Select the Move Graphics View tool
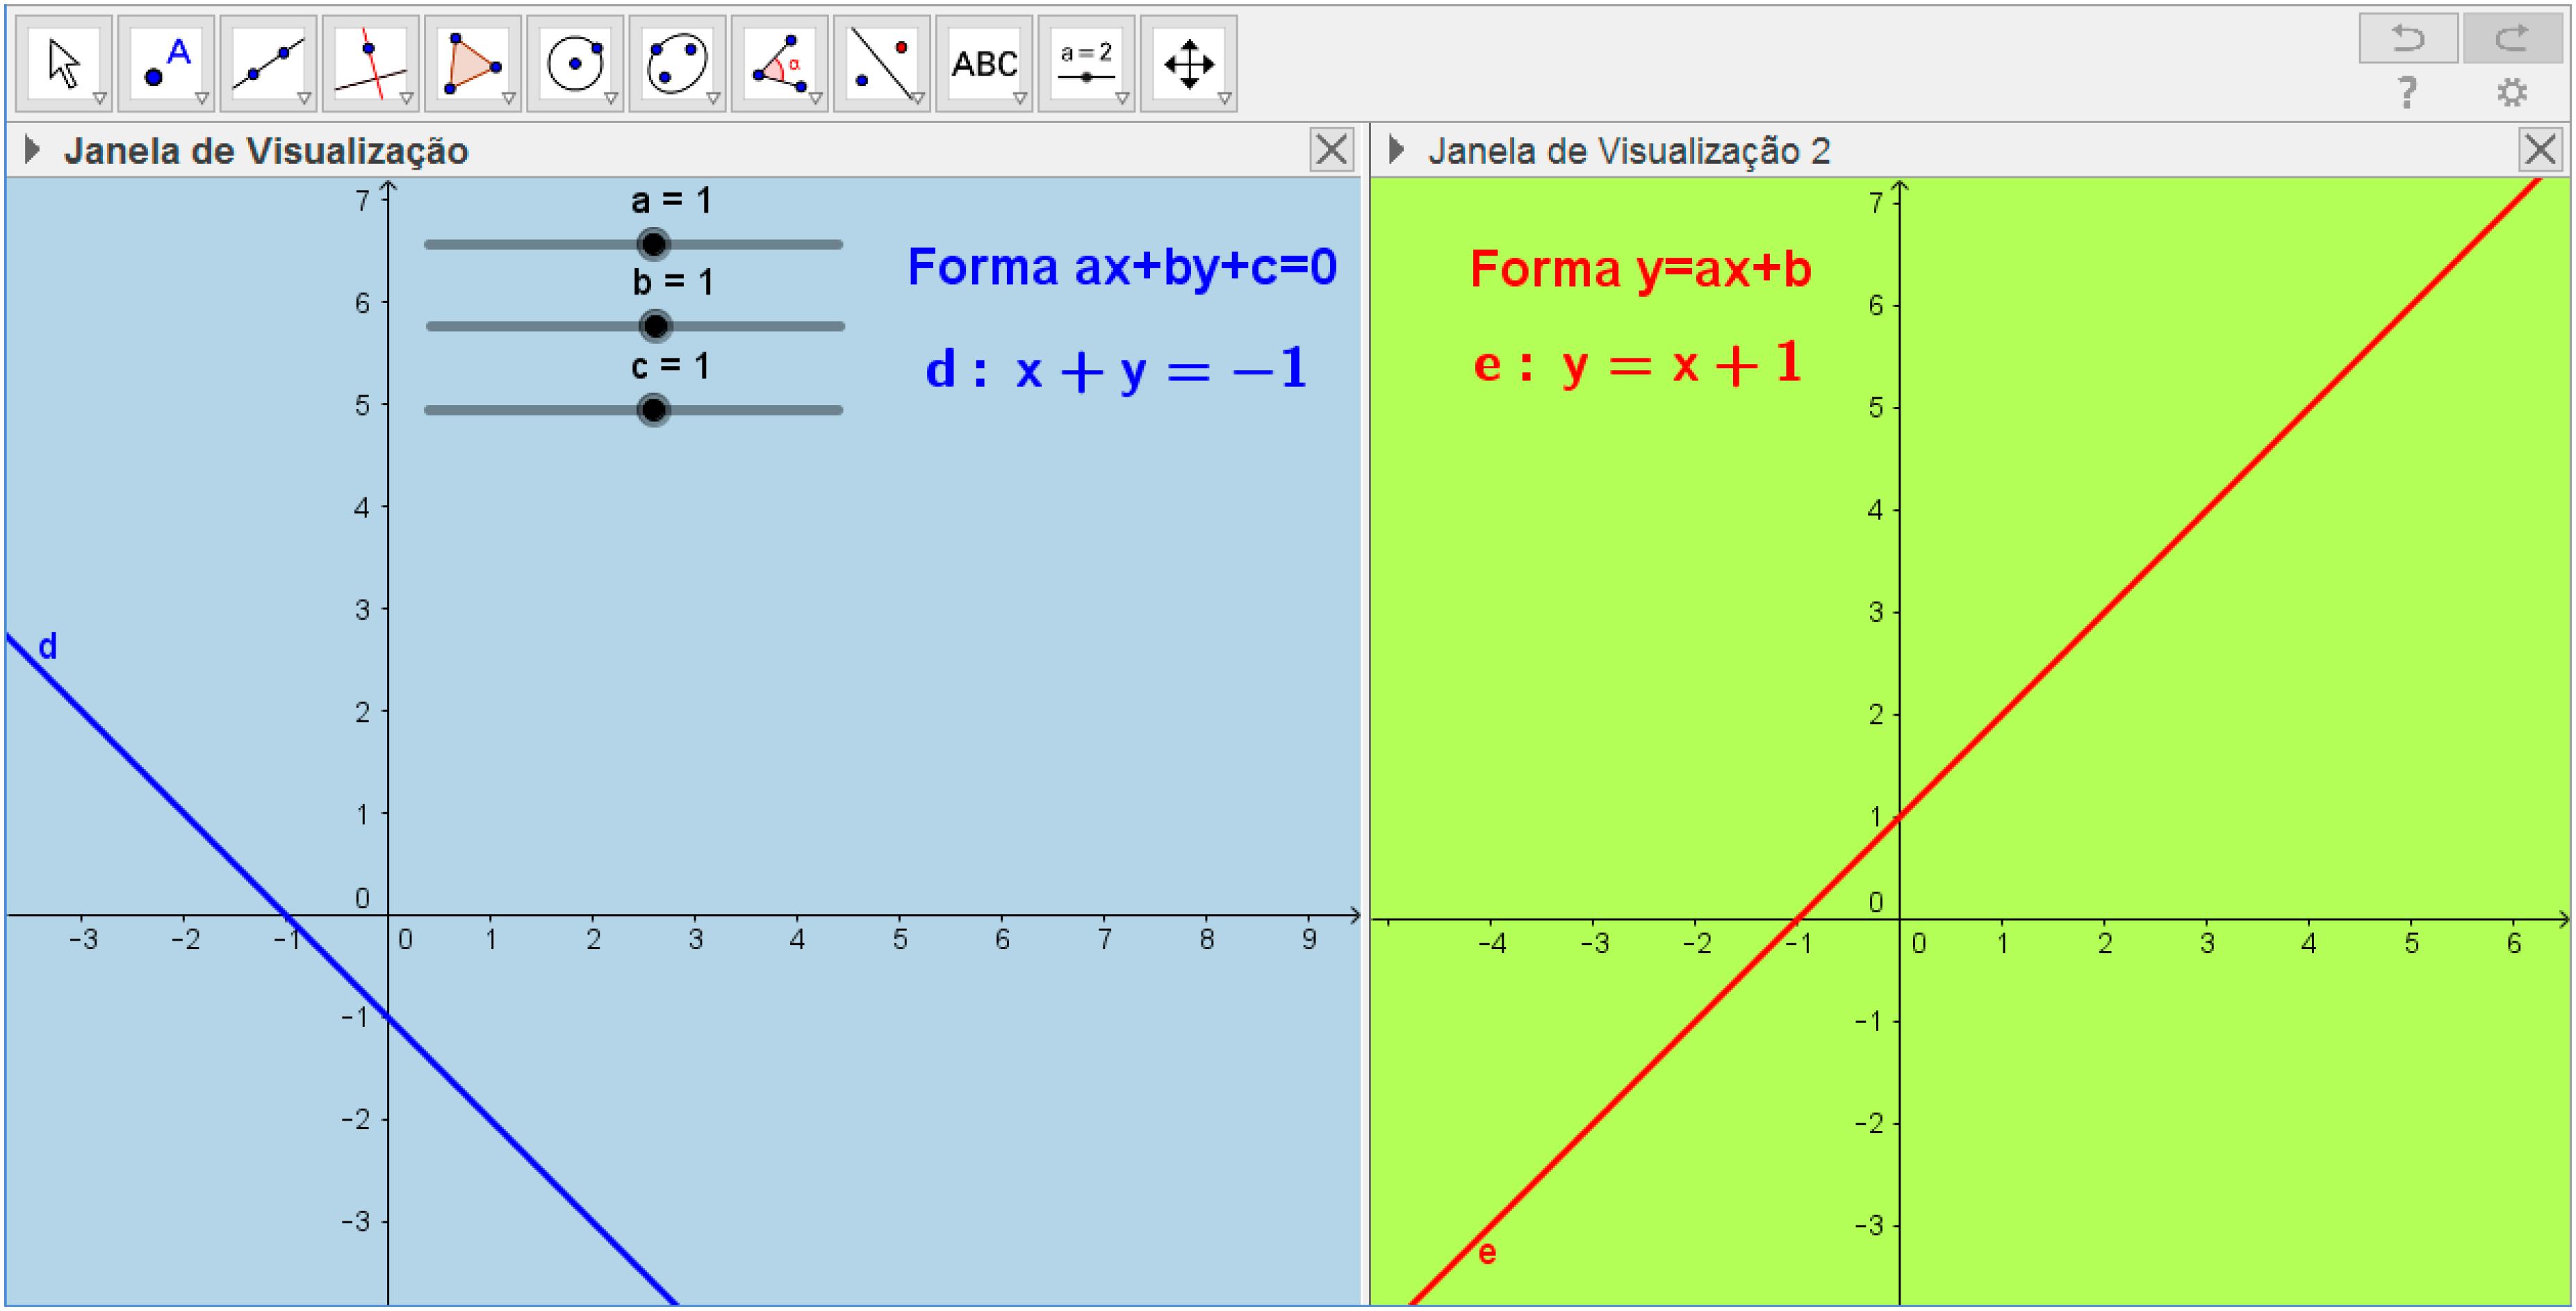The height and width of the screenshot is (1311, 2576). point(1188,63)
